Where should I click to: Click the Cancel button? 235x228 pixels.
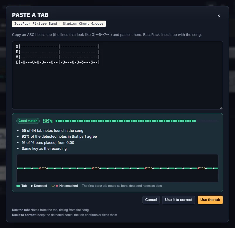[151, 200]
